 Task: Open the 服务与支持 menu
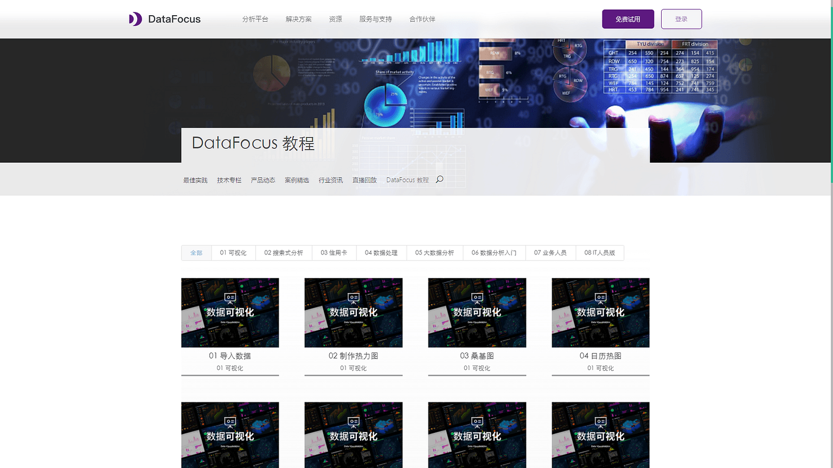[x=375, y=19]
